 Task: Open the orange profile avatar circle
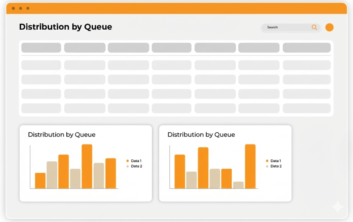329,27
